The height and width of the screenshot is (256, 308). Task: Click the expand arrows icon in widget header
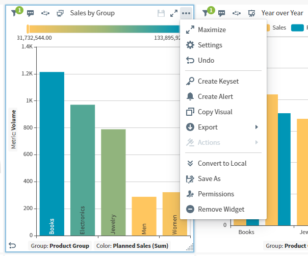point(174,13)
